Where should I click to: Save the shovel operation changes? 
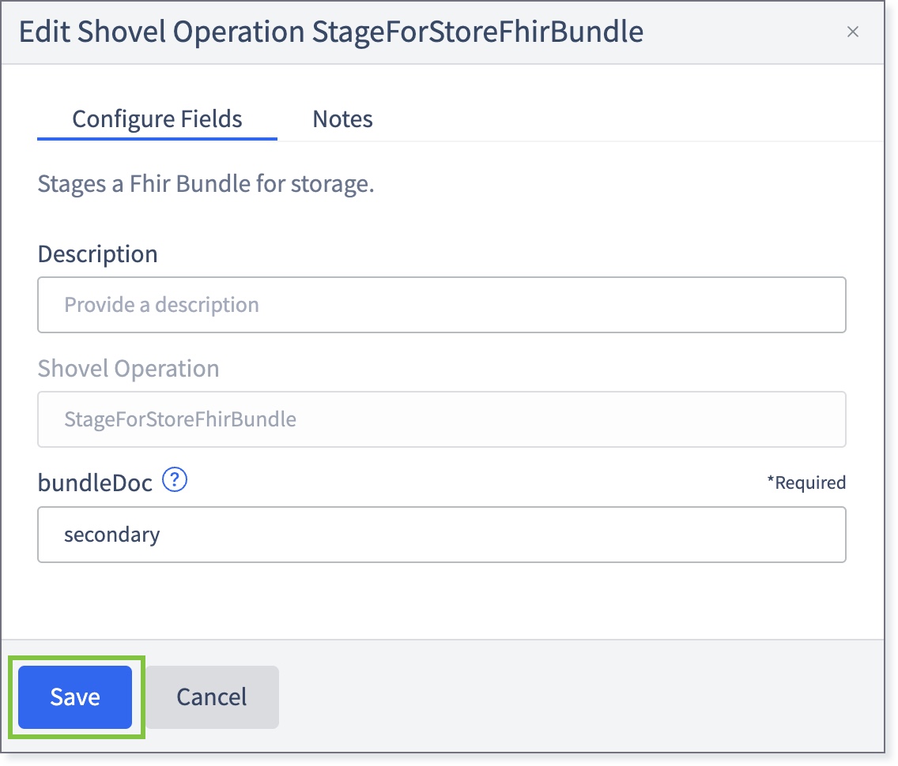(75, 697)
